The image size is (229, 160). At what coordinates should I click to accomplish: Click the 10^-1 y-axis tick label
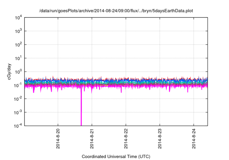[x=18, y=85]
